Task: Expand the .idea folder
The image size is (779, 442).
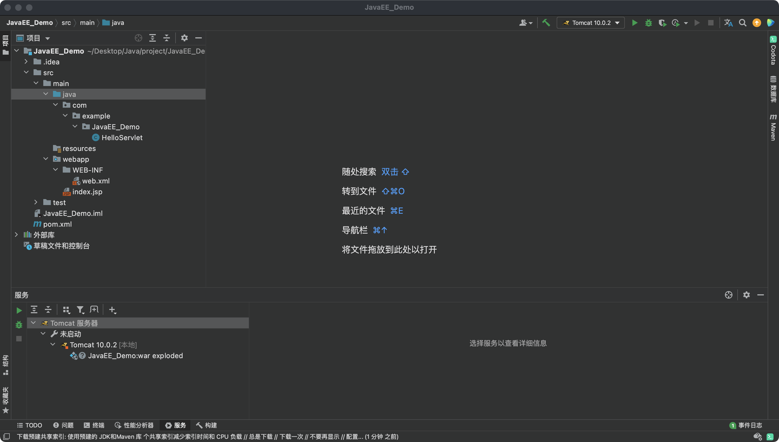Action: 26,62
